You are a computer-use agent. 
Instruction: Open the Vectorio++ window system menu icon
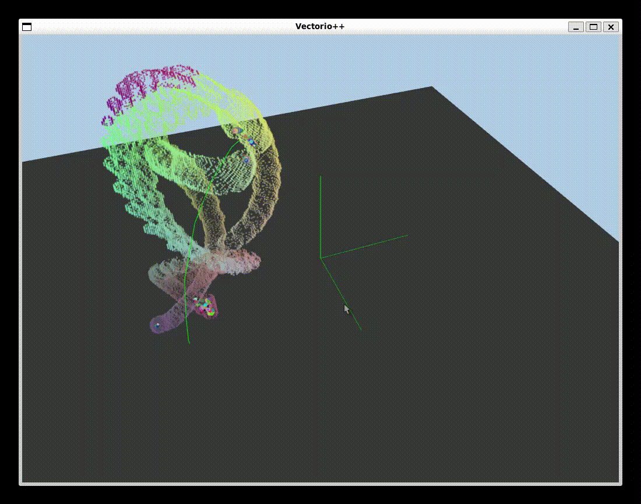(26, 27)
